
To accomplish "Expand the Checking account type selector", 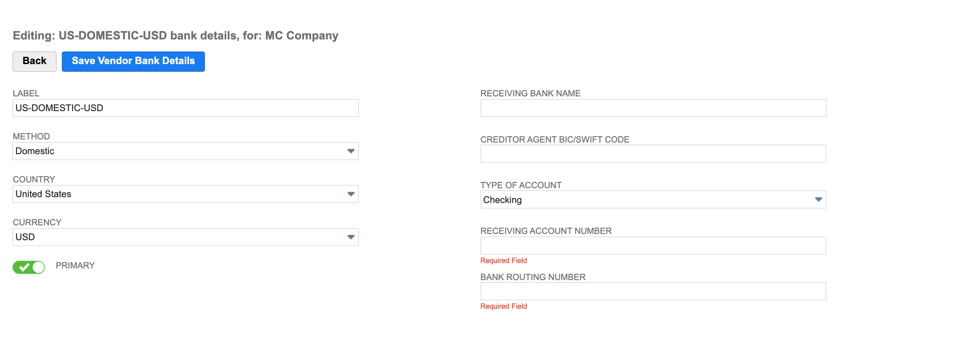I will point(653,199).
